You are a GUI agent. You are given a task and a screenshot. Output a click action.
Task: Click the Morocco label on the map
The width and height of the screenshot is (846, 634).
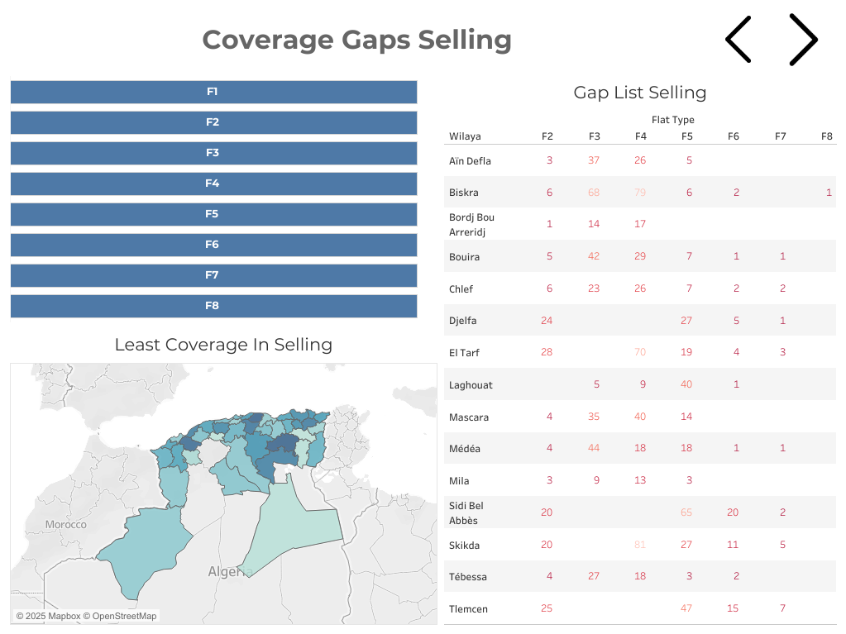click(x=66, y=524)
